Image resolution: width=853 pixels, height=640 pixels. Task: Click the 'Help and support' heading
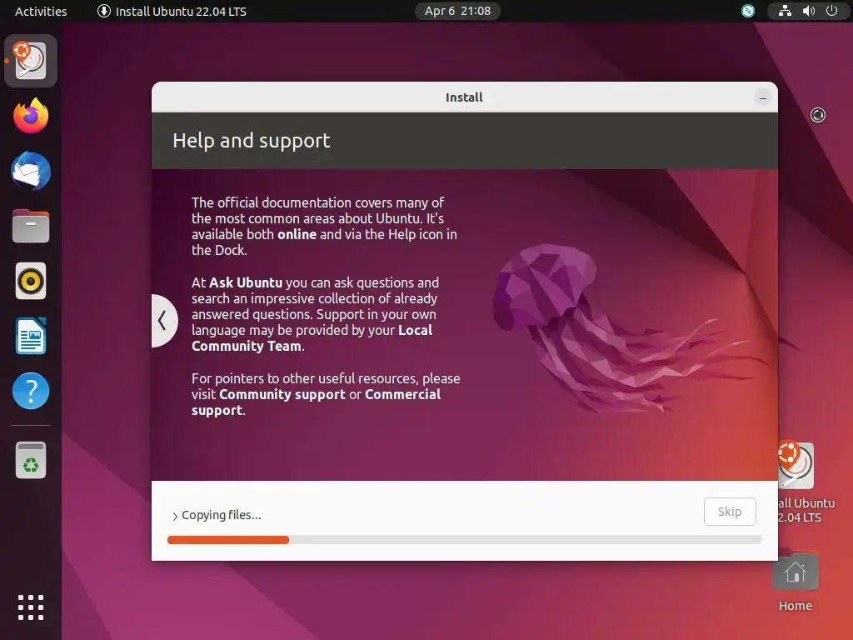click(252, 140)
